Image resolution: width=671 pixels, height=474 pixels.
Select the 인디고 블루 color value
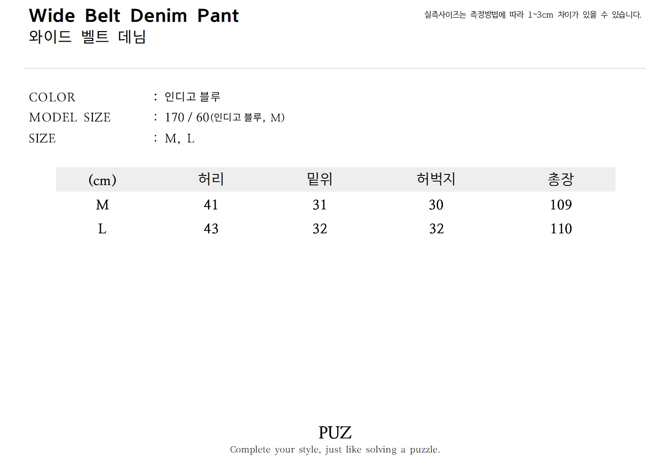point(192,97)
